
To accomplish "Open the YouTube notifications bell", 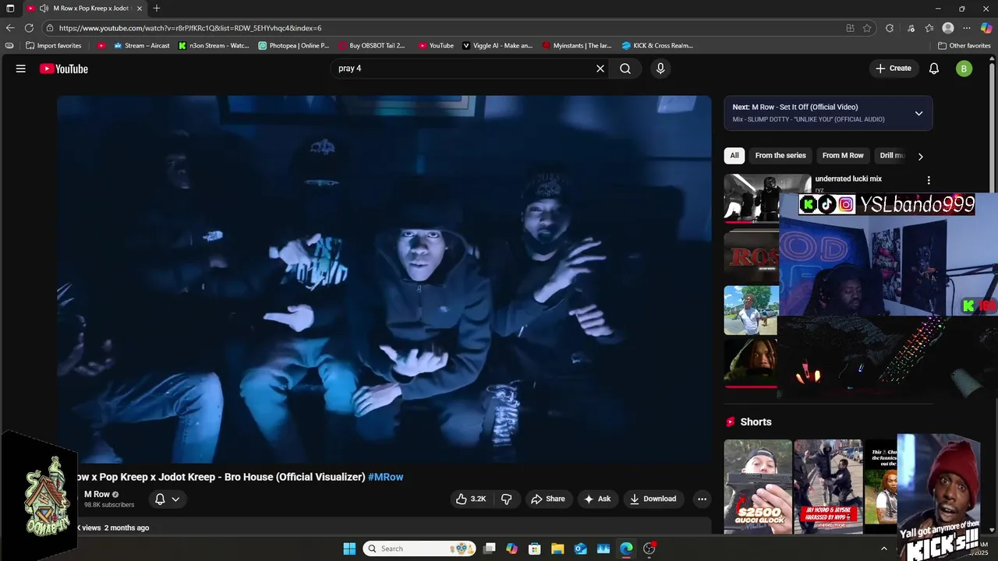I will tap(934, 69).
